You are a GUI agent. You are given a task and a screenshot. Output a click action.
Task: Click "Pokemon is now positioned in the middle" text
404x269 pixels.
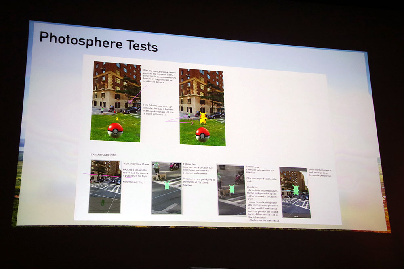point(199,182)
